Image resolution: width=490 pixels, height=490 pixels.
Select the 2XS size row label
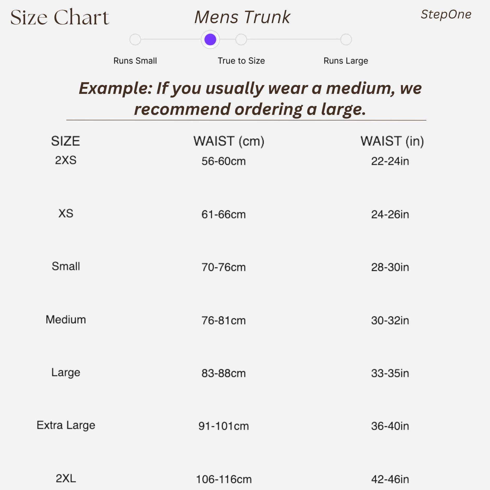pos(66,160)
